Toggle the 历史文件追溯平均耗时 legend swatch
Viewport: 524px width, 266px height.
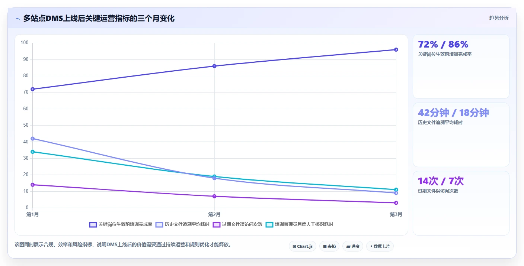[159, 224]
